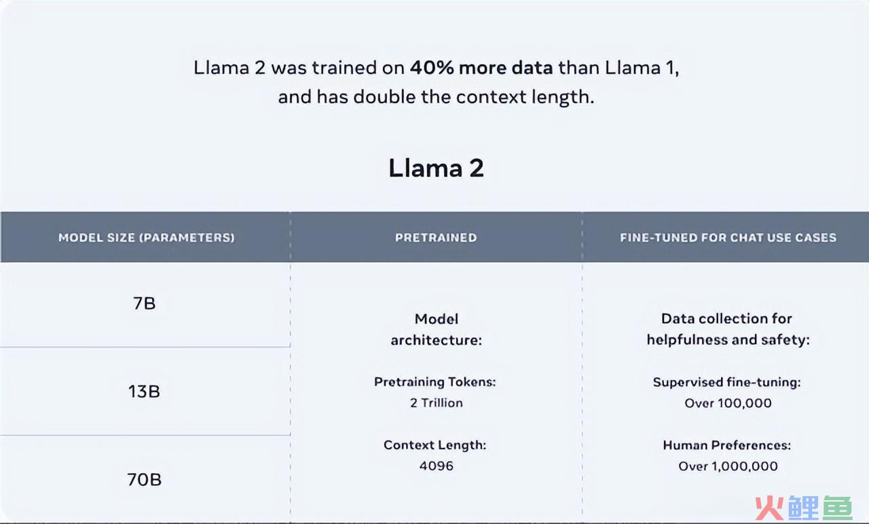Click the '4096' context length value

436,466
